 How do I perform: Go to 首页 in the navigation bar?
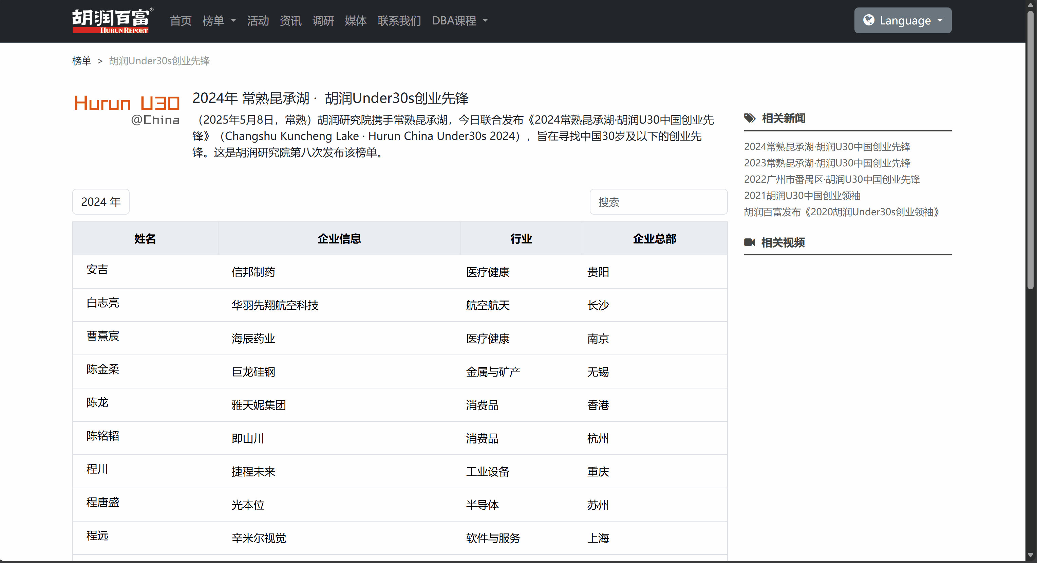click(x=180, y=20)
